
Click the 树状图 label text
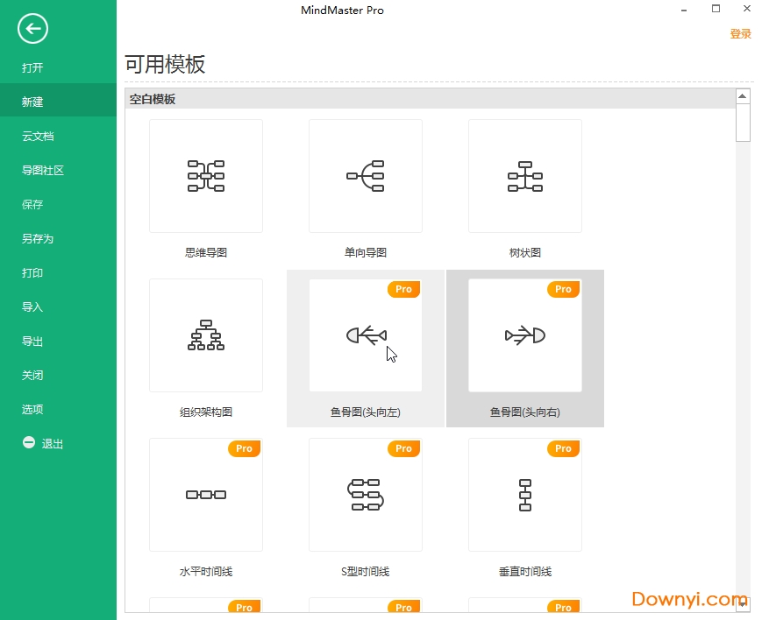tap(525, 252)
